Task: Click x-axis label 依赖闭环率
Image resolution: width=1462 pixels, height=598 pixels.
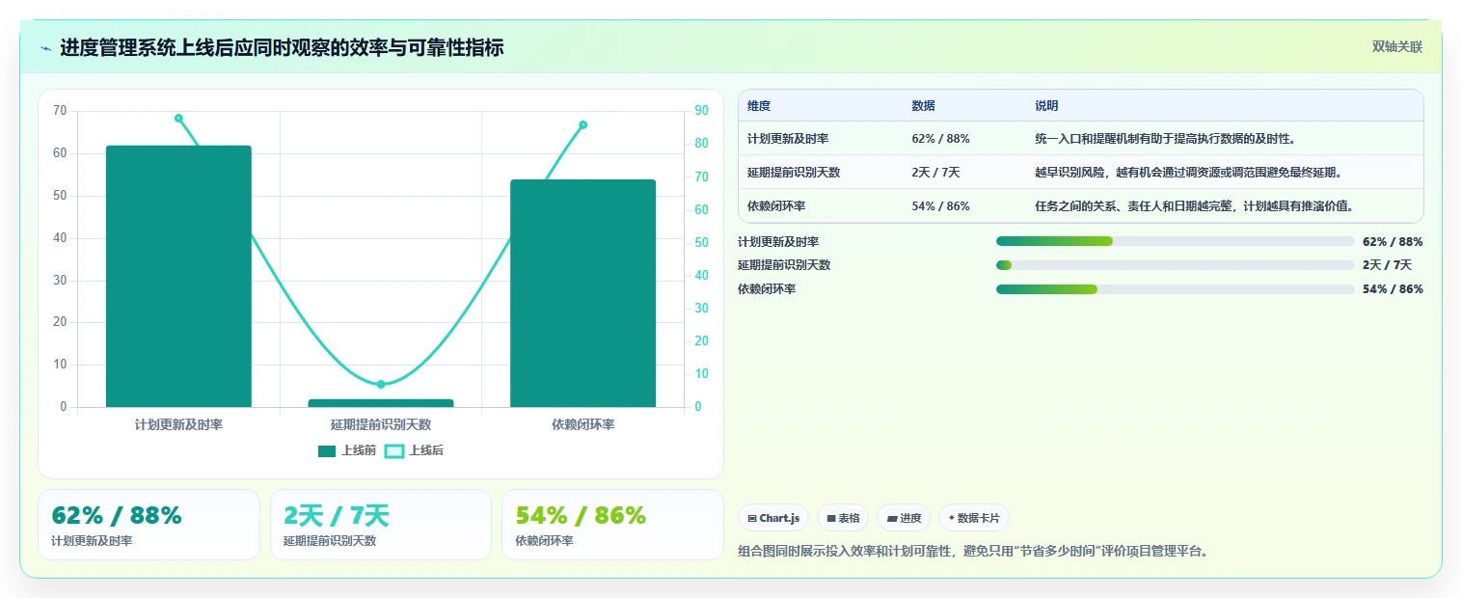Action: (582, 424)
